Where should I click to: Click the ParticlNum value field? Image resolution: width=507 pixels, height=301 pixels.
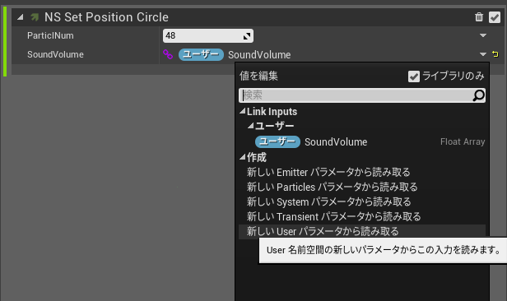click(208, 35)
